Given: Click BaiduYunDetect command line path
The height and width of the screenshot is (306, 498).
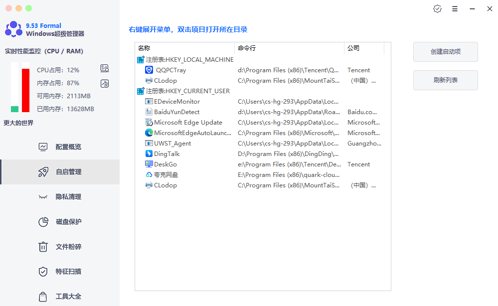Looking at the screenshot, I should (289, 112).
